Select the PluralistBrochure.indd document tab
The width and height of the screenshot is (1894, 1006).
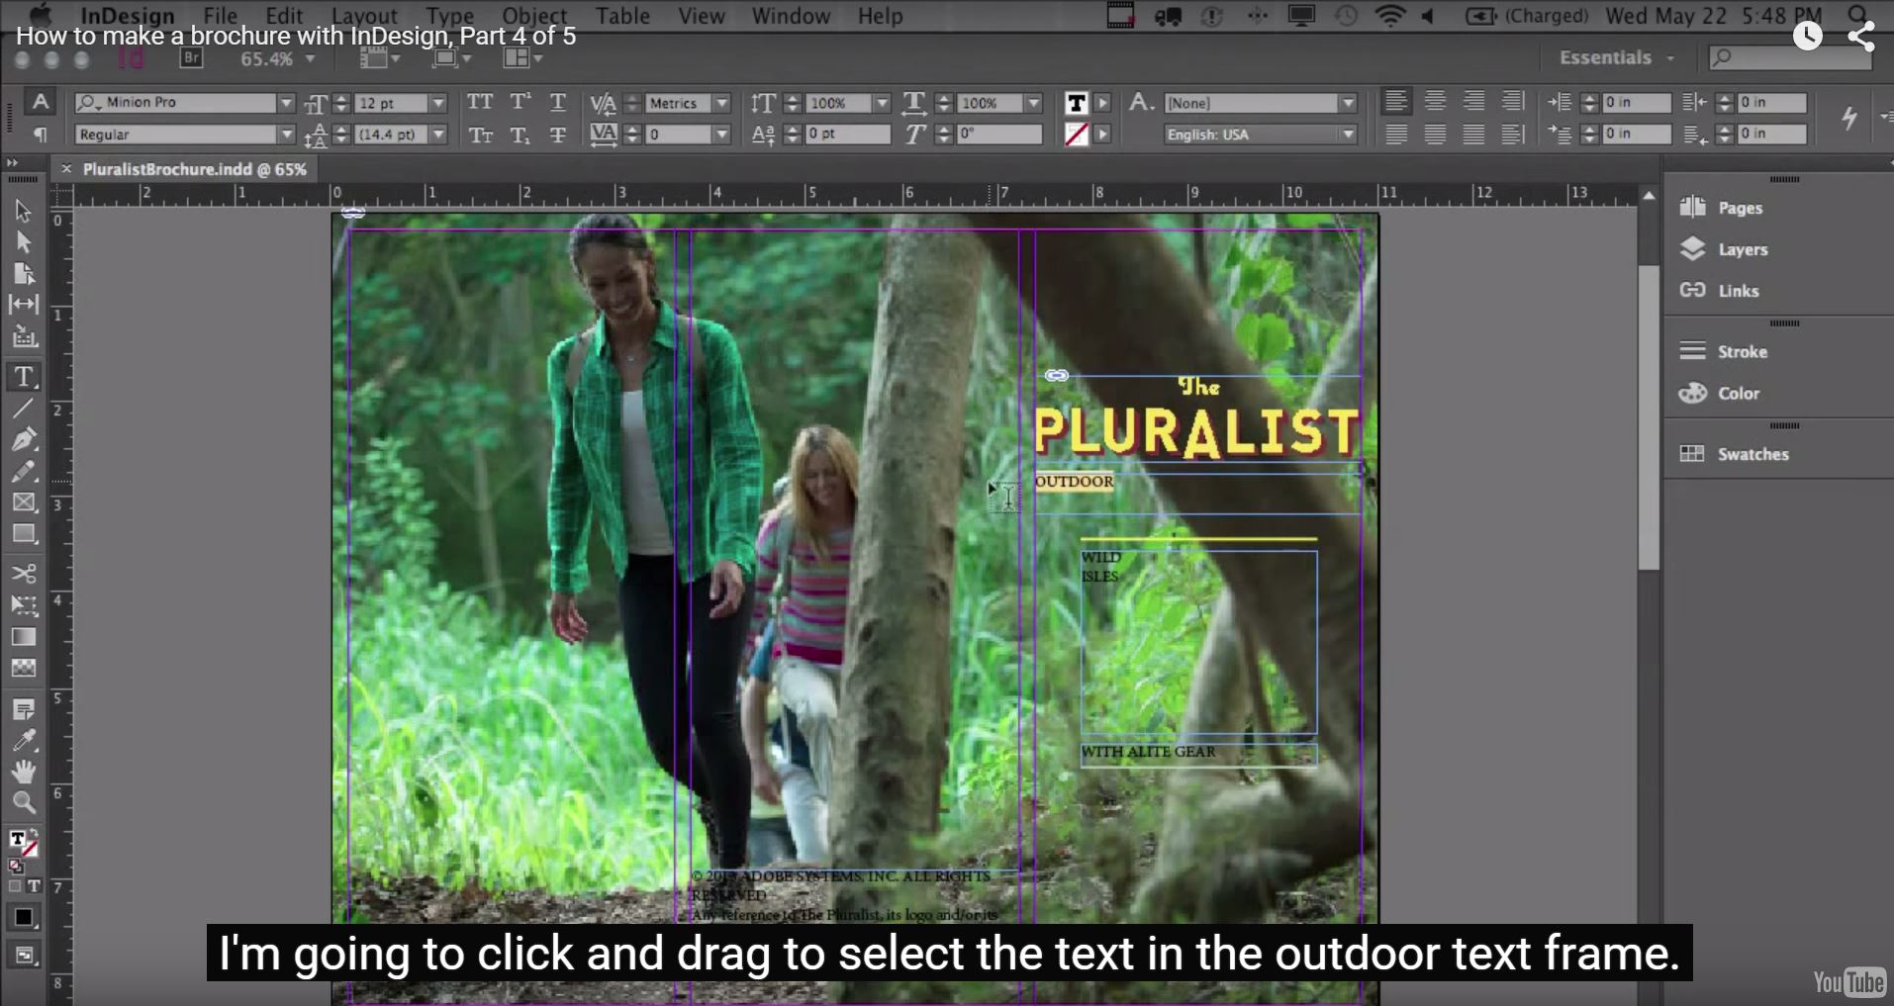coord(194,169)
